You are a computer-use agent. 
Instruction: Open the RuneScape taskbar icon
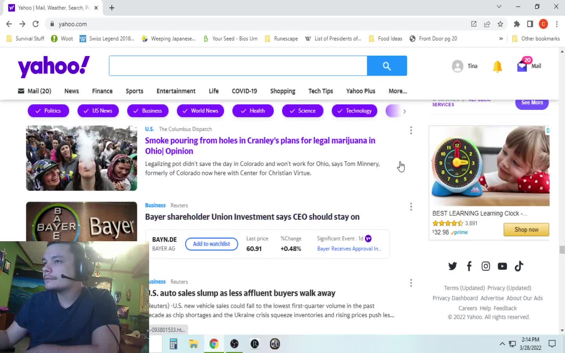(255, 344)
